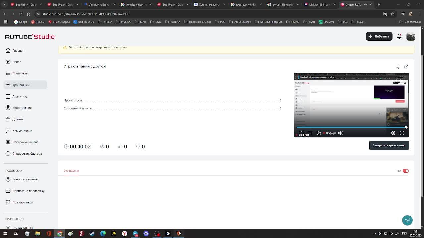
Task: Expand the MAIL bookmarks folder
Action: [x=140, y=22]
